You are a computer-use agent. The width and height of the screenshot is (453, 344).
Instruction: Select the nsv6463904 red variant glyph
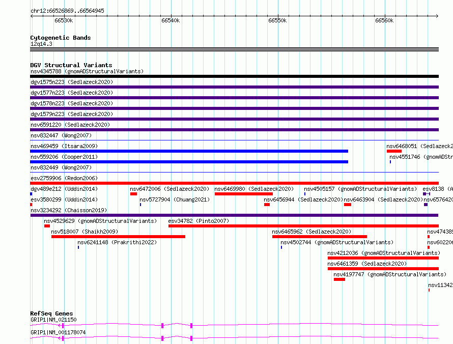[x=348, y=205]
